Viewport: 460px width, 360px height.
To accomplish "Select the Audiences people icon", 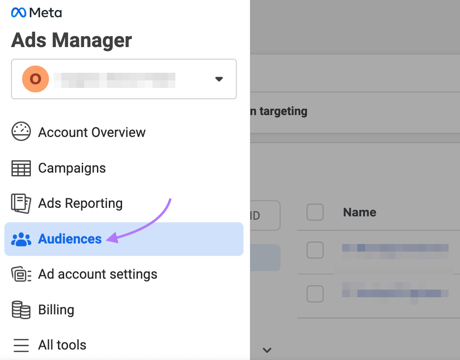I will click(20, 239).
